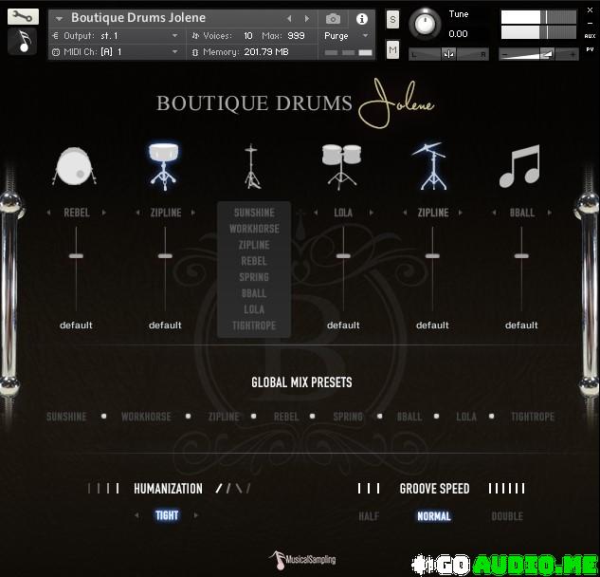Viewport: 600px width, 577px height.
Task: Apply ZIPLINE global mix preset
Action: [224, 417]
